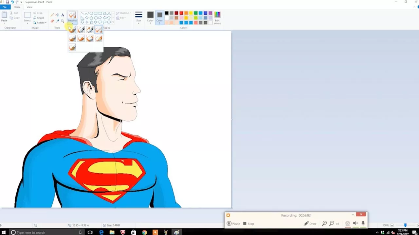Click Undo in quick access toolbar
The width and height of the screenshot is (419, 235).
12,2
